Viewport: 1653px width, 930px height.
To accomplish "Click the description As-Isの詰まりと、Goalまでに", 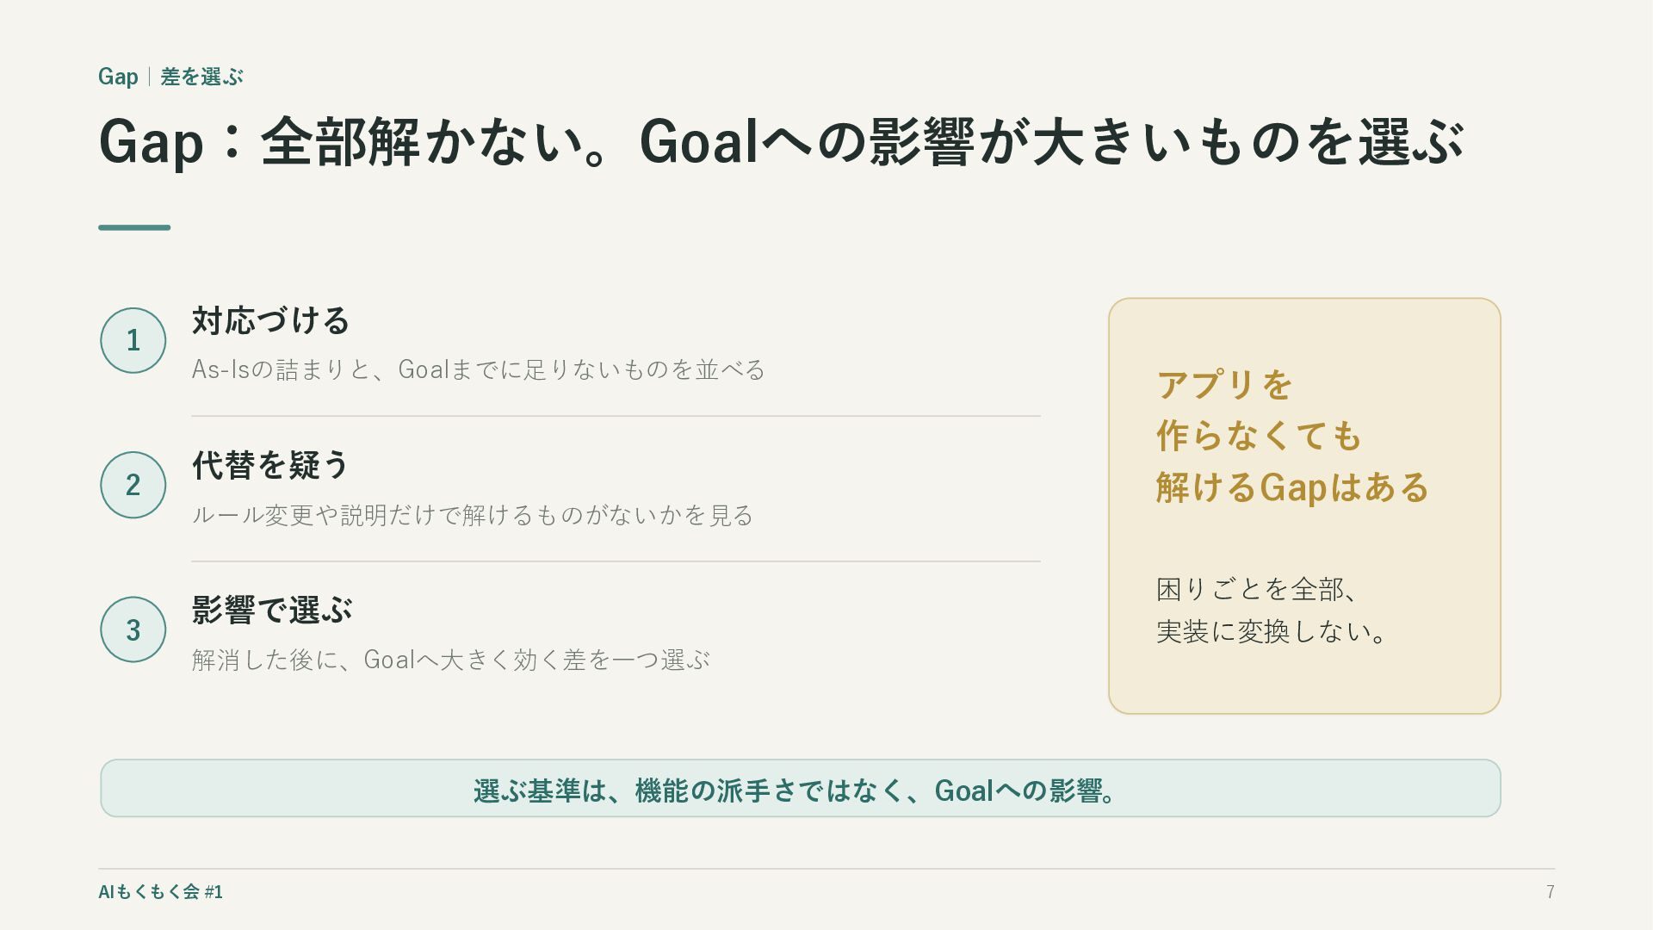I will click(479, 369).
